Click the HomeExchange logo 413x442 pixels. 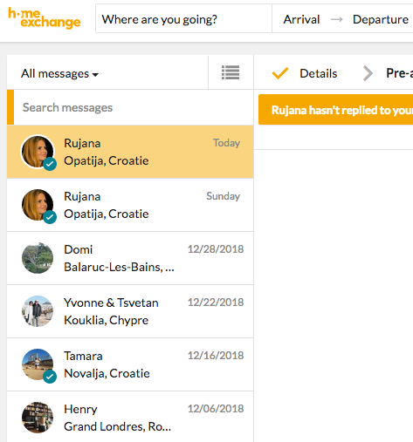pos(45,18)
